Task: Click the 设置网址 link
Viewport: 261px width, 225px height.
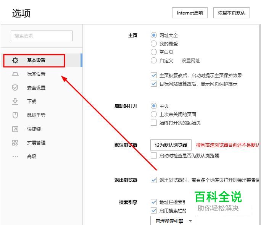Action: coord(190,61)
